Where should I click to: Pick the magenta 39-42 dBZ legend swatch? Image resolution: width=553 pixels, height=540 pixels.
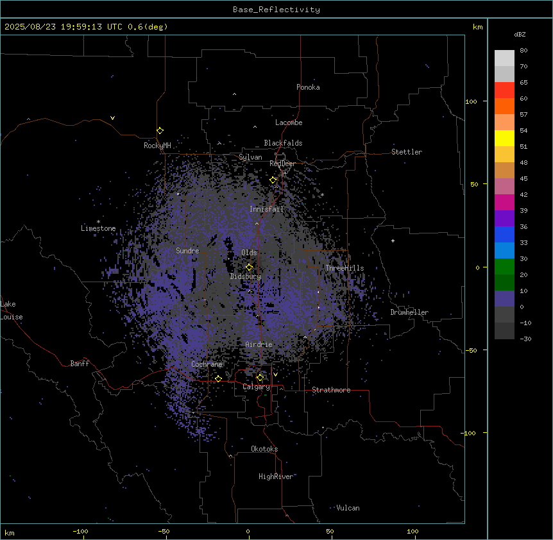pyautogui.click(x=504, y=202)
